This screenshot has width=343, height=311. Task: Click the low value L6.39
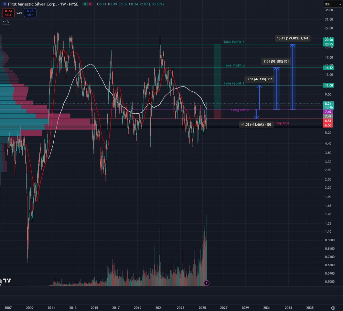click(x=123, y=4)
